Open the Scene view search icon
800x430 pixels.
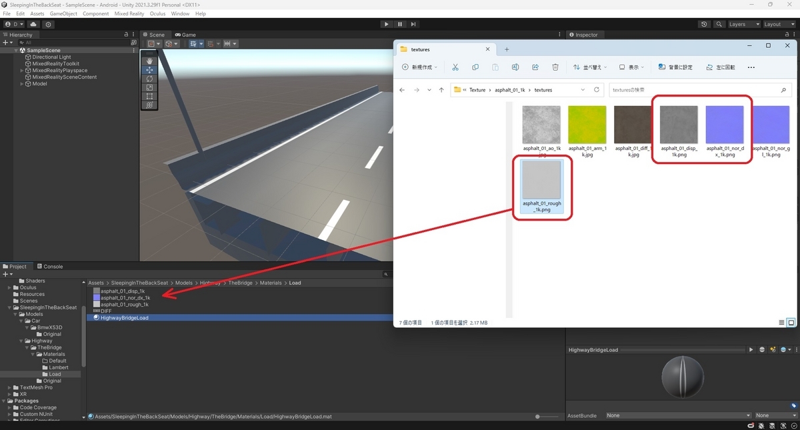(x=719, y=24)
